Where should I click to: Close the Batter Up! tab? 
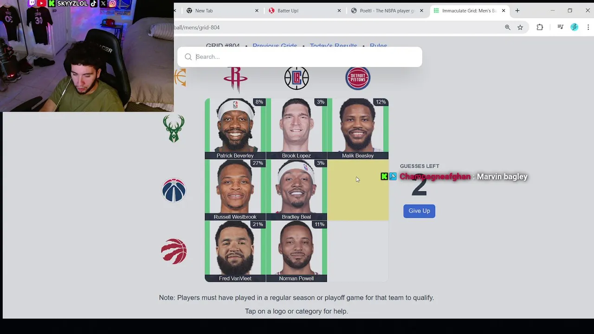(339, 11)
